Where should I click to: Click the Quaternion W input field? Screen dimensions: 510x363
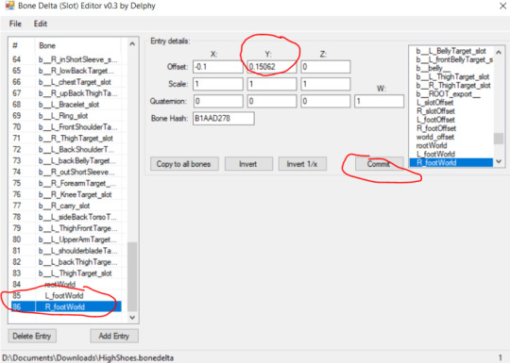tap(380, 101)
